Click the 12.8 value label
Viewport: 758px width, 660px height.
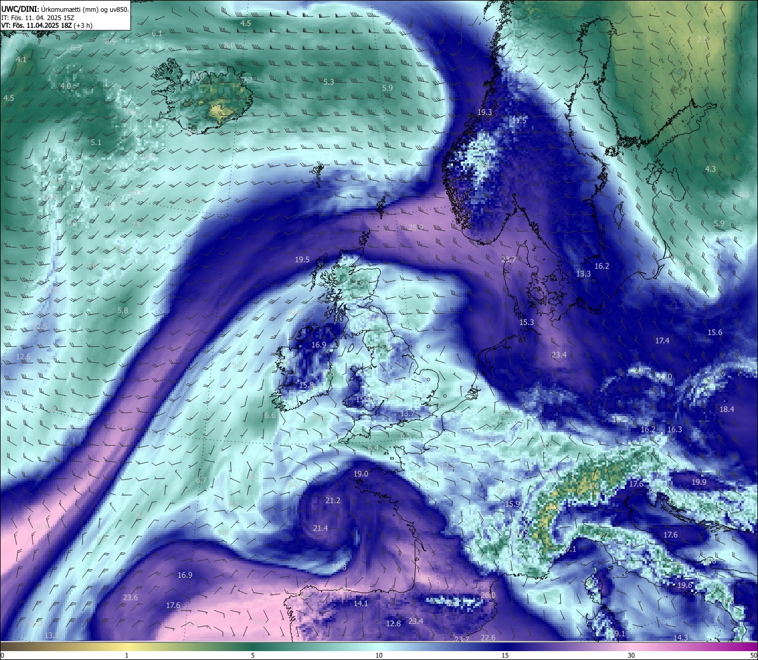coord(393,623)
